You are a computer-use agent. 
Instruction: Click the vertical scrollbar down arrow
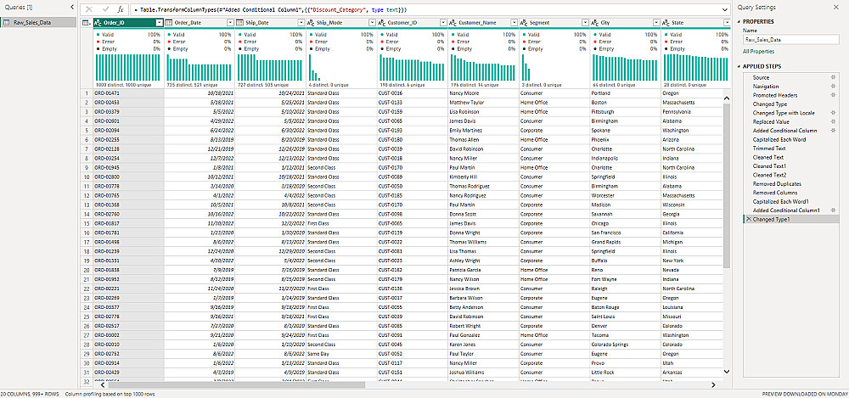pyautogui.click(x=727, y=371)
